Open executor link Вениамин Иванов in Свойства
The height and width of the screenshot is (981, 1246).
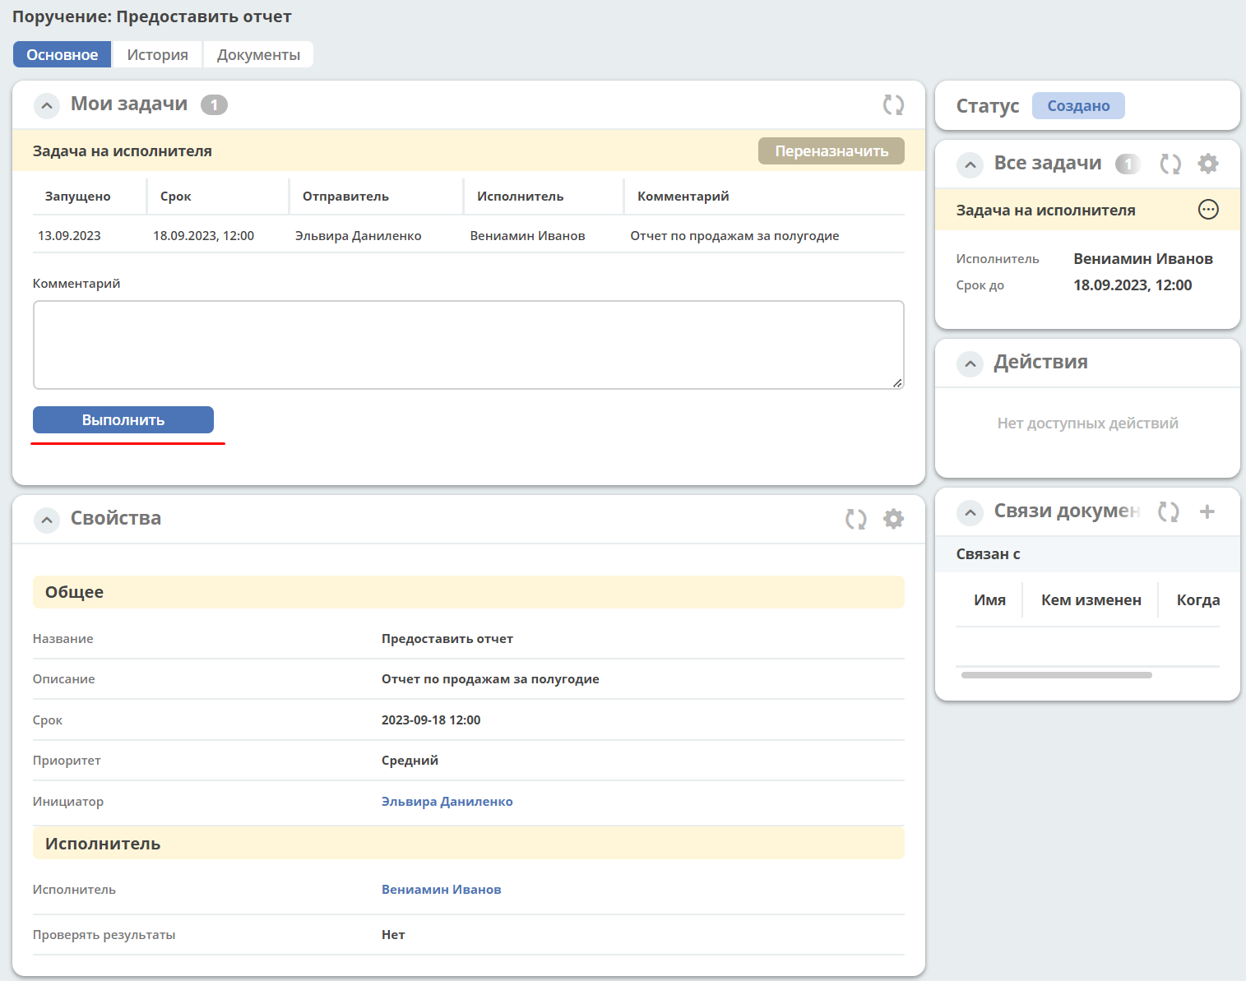pos(441,890)
